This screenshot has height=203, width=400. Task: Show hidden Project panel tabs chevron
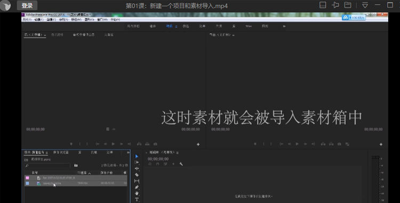128,153
